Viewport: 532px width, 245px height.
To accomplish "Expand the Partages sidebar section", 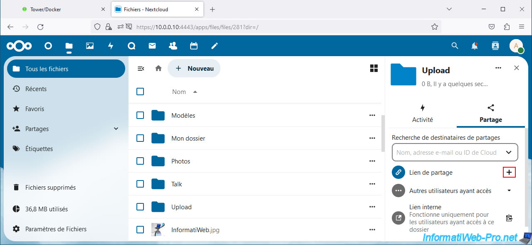I will [x=116, y=129].
